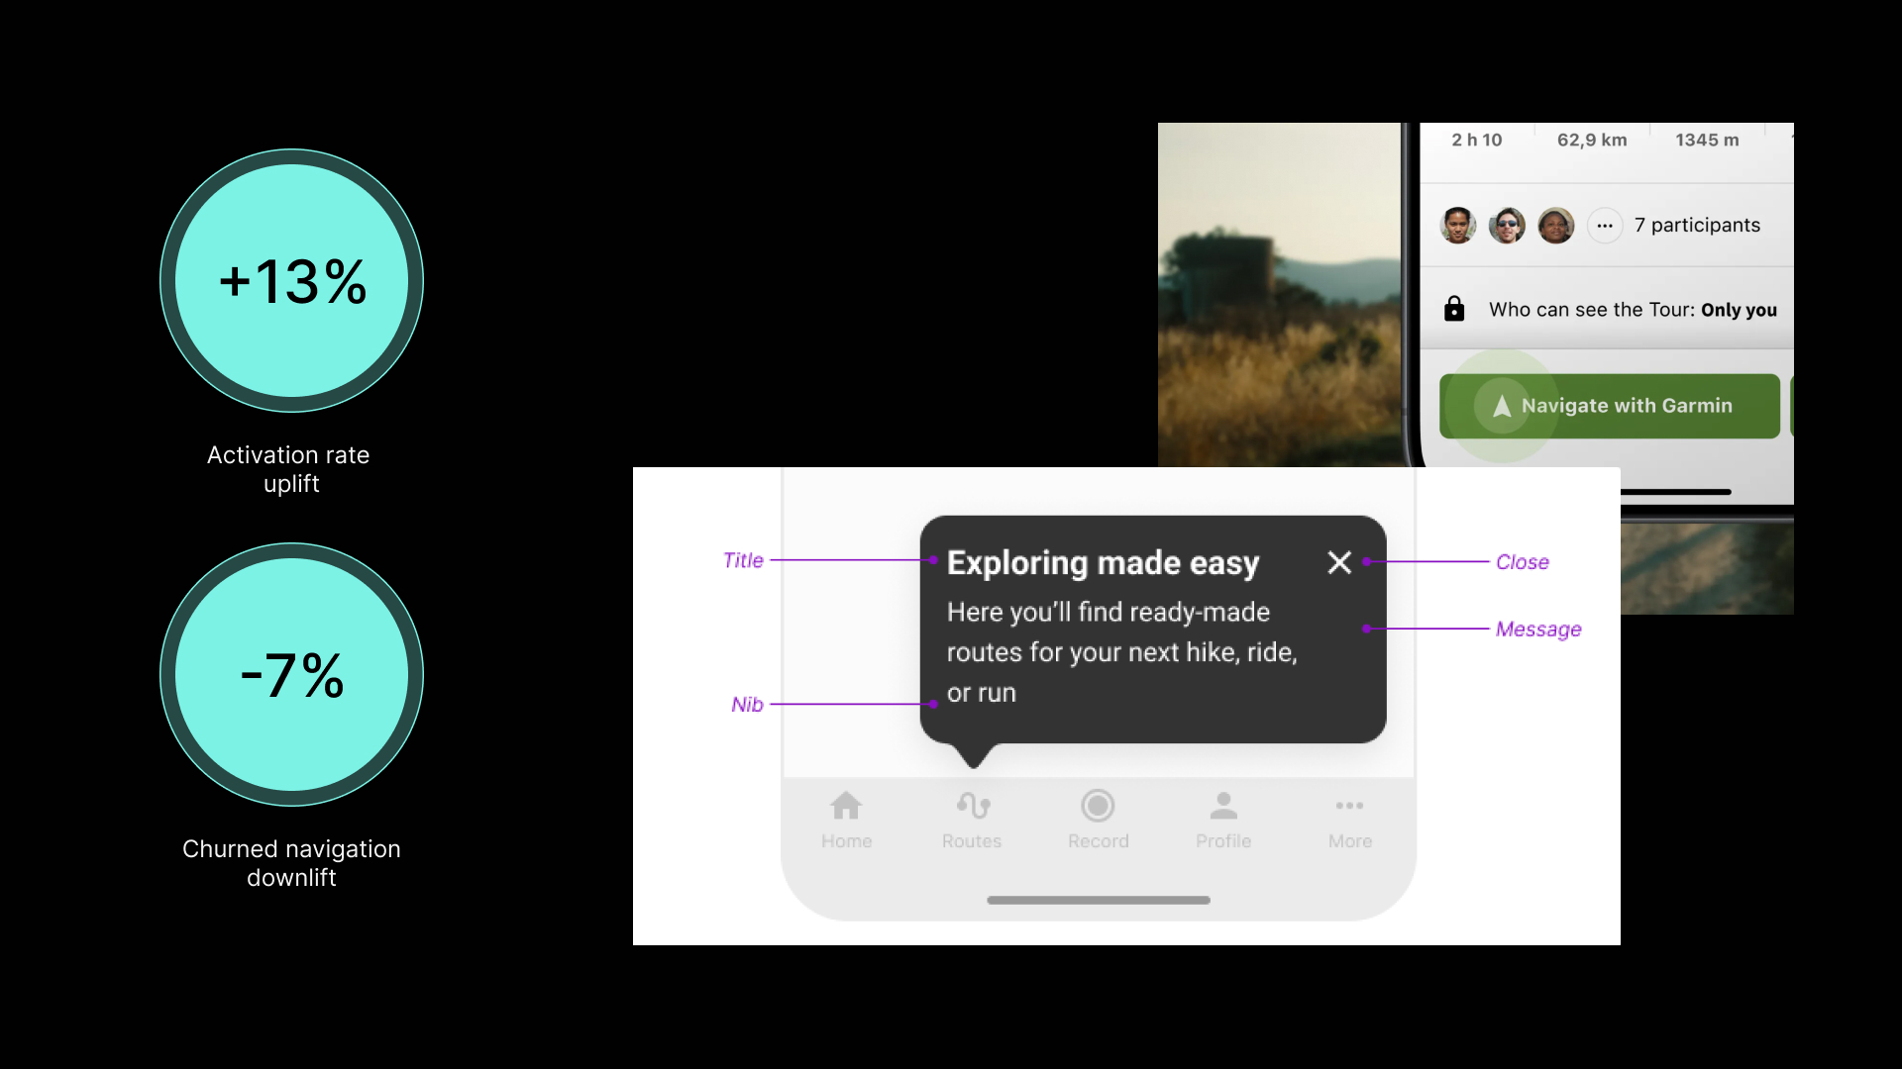
Task: Click the +13% activation rate circle
Action: point(292,281)
